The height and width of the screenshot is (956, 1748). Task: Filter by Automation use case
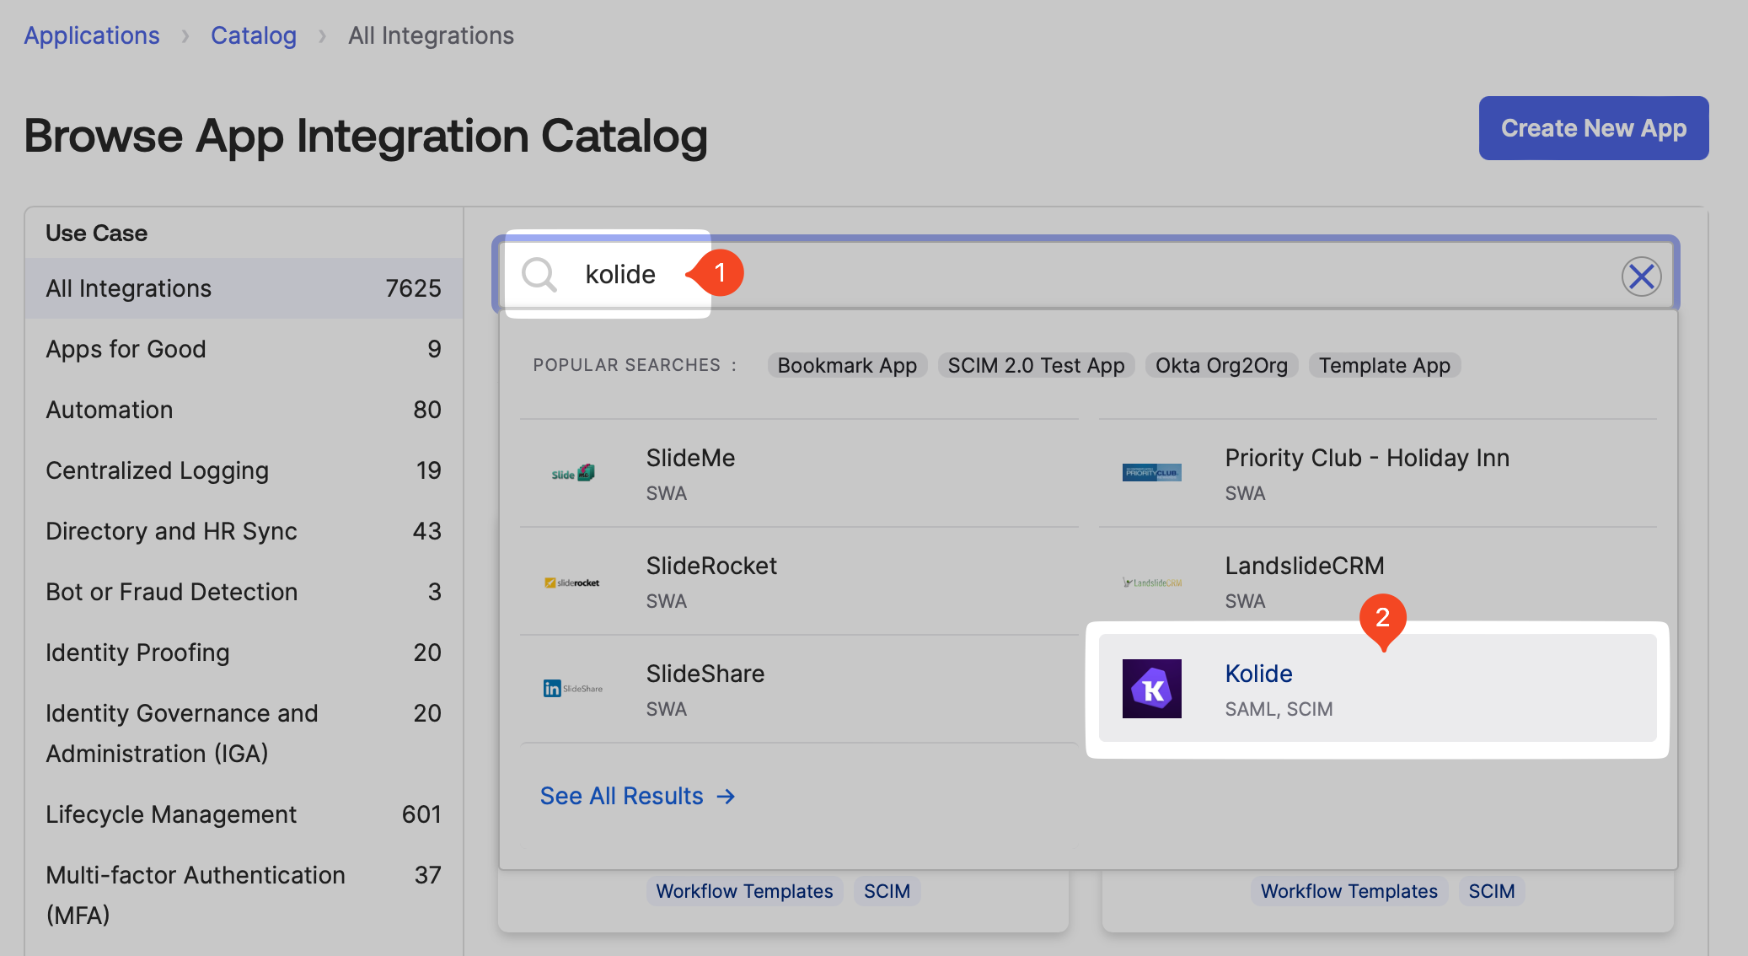pos(244,410)
